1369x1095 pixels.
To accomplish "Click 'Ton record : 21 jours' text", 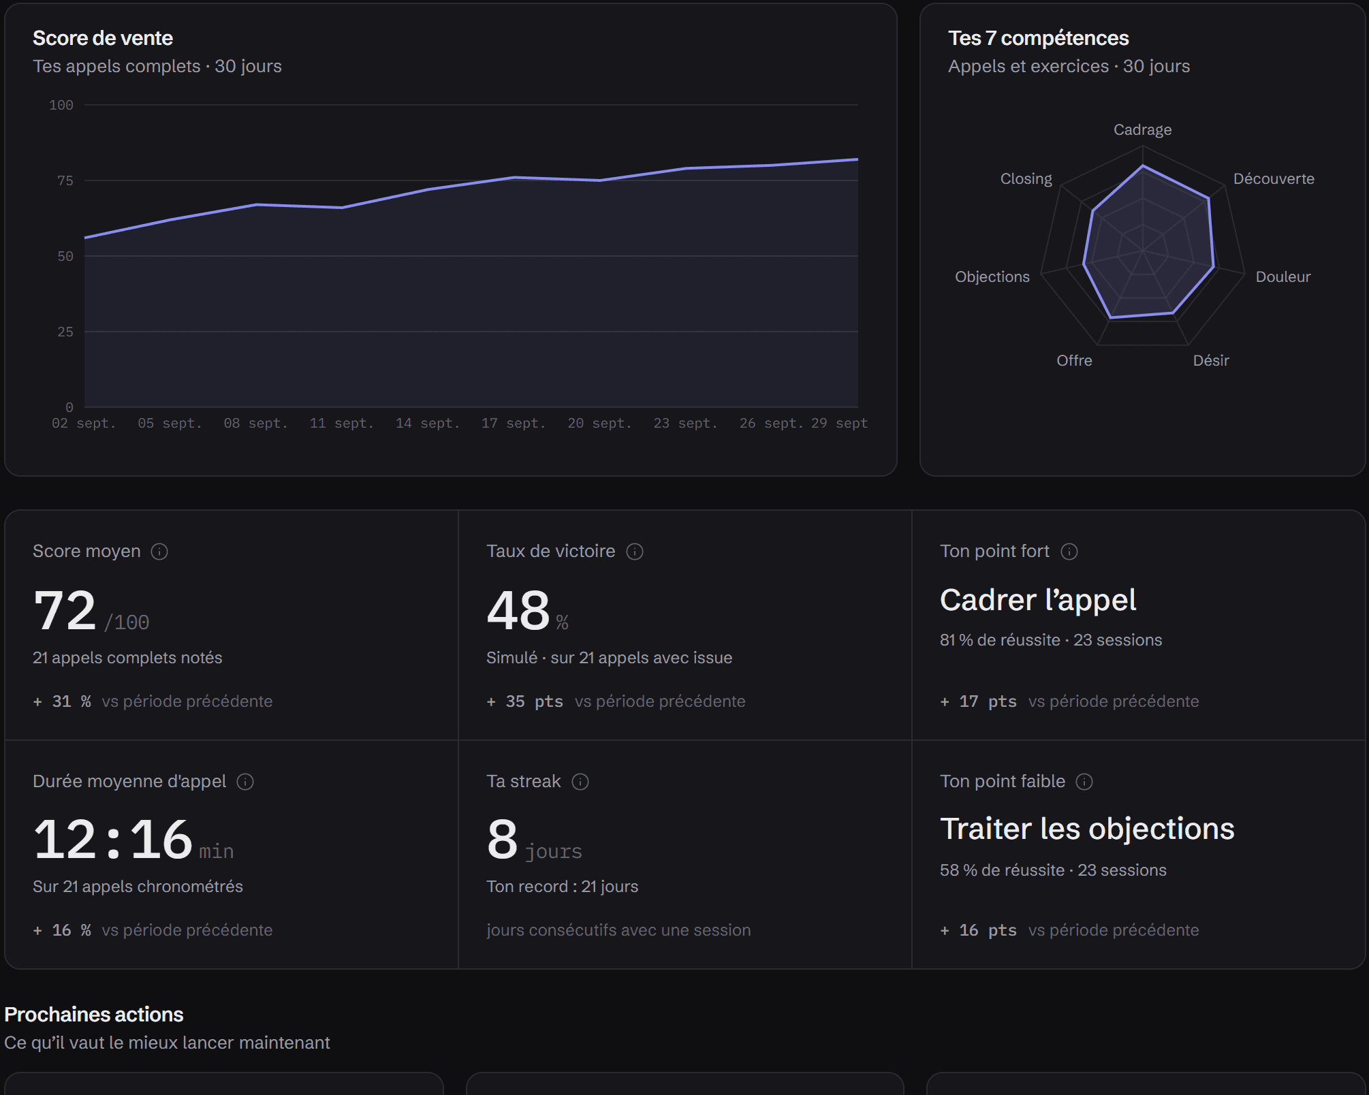I will (x=563, y=887).
